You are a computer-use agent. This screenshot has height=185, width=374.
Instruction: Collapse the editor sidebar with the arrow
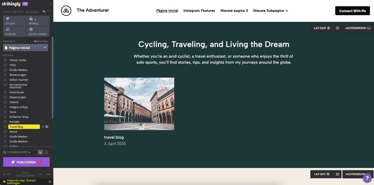[x=51, y=4]
